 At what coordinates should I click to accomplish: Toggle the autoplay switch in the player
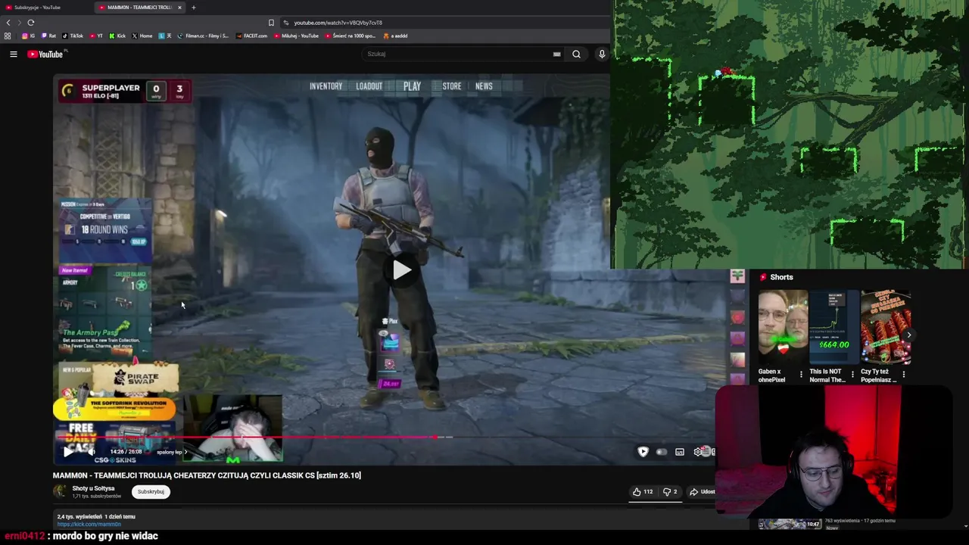pos(661,452)
